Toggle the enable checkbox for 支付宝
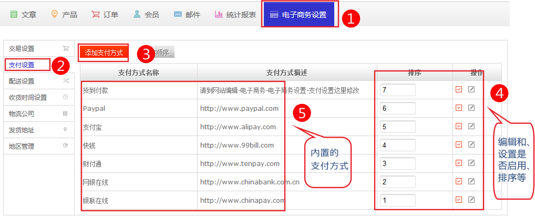This screenshot has width=535, height=218. 459,126
